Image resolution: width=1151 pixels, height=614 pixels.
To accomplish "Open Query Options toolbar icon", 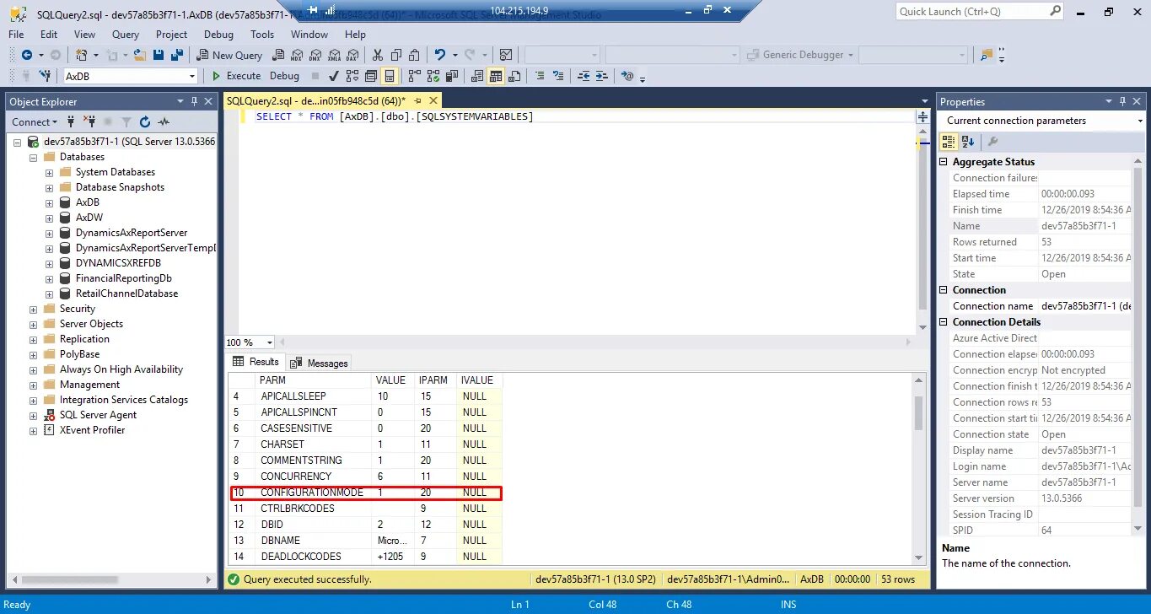I will tap(370, 76).
